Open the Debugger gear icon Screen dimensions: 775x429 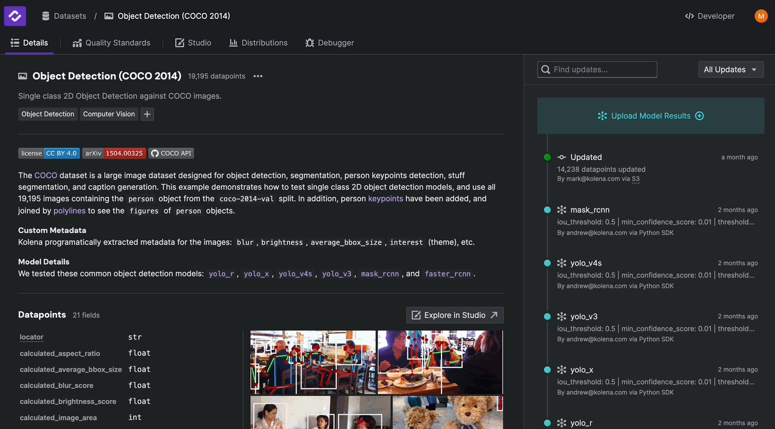(310, 42)
